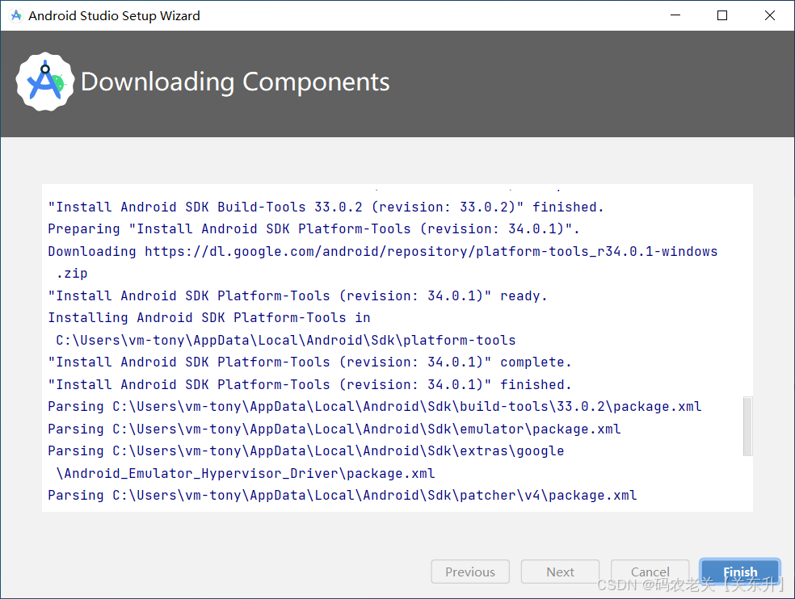Click "Installing Android SDK Platform-Tools in" line

[x=209, y=318]
